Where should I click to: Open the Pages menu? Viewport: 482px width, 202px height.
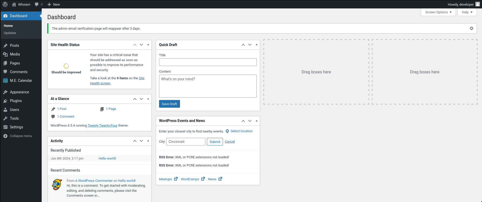[x=21, y=63]
